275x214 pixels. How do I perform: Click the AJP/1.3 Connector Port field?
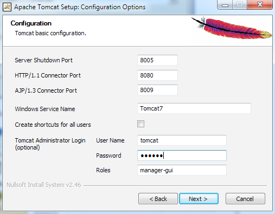tap(157, 90)
